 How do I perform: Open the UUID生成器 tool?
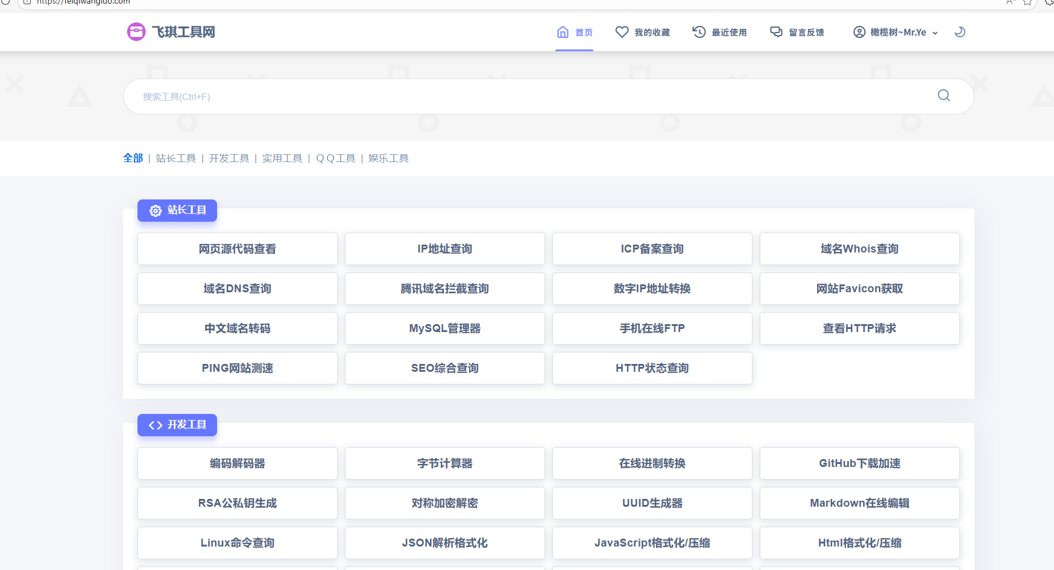point(652,503)
